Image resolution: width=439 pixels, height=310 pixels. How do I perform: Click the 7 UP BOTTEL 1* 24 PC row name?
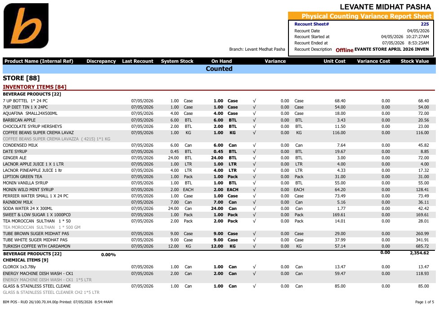25,101
